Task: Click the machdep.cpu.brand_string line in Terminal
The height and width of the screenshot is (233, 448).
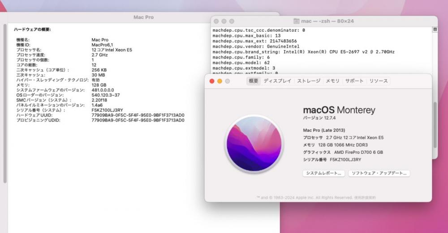Action: click(303, 52)
